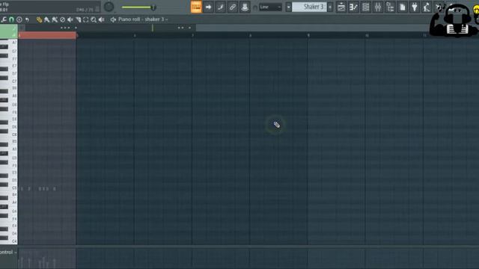Toggle the orange typing keyboard to piano button
The image size is (479, 269).
(196, 7)
